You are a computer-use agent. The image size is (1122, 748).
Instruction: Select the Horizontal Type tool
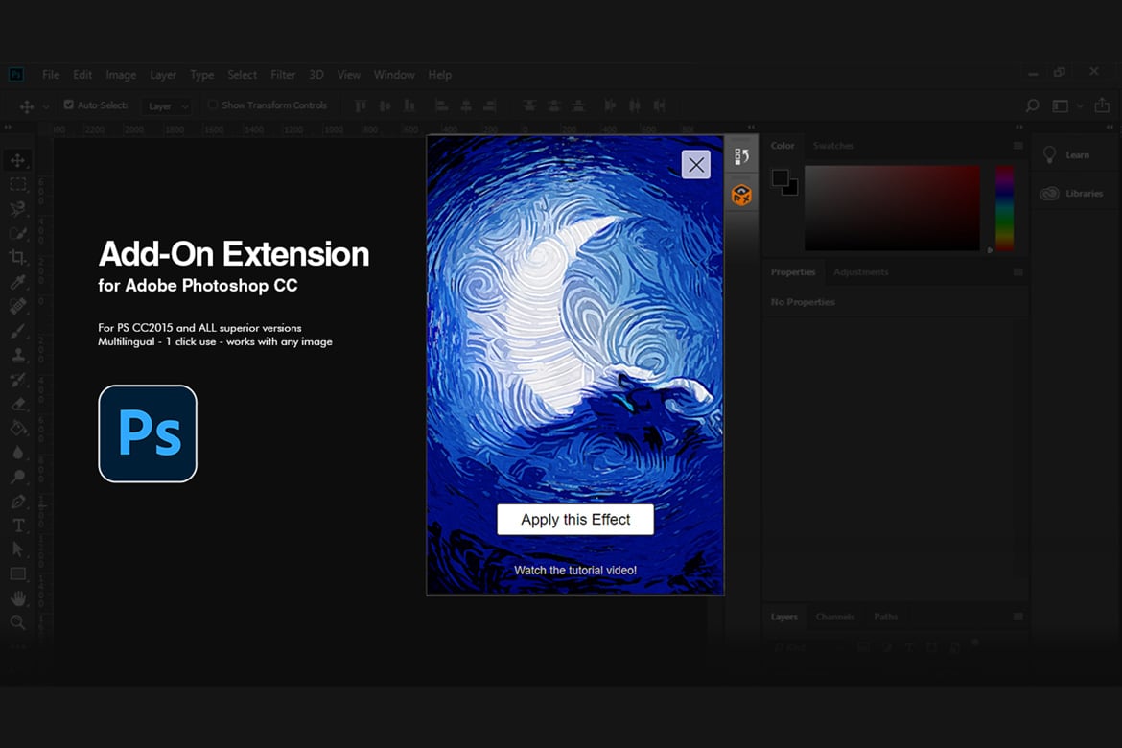pos(18,526)
